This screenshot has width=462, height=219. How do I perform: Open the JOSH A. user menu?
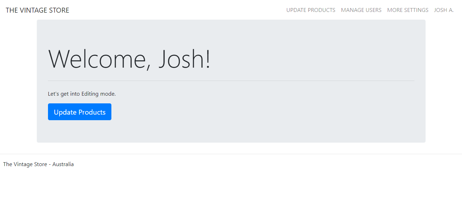[x=443, y=10]
